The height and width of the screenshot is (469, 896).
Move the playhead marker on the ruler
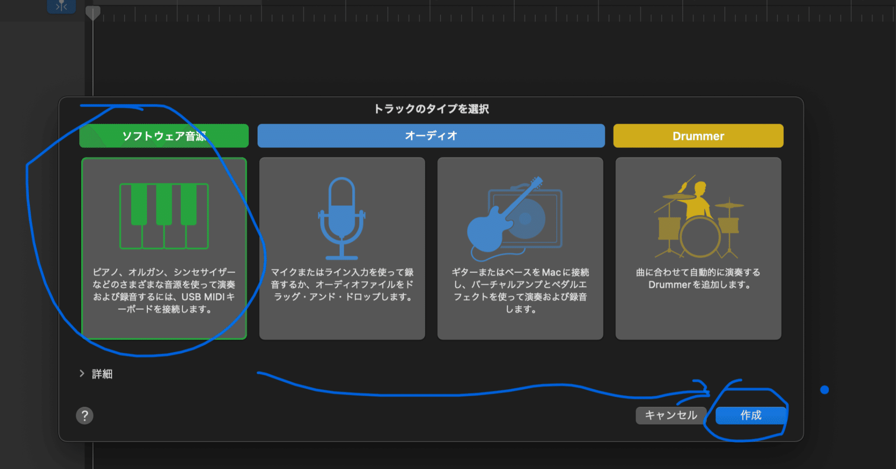[92, 13]
